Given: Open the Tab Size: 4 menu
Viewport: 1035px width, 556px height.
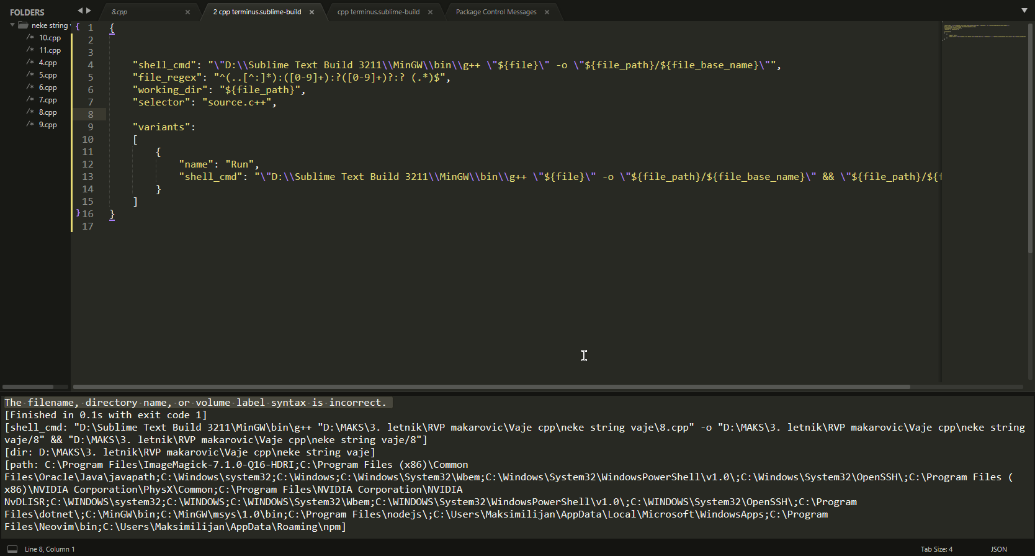Looking at the screenshot, I should [x=936, y=549].
